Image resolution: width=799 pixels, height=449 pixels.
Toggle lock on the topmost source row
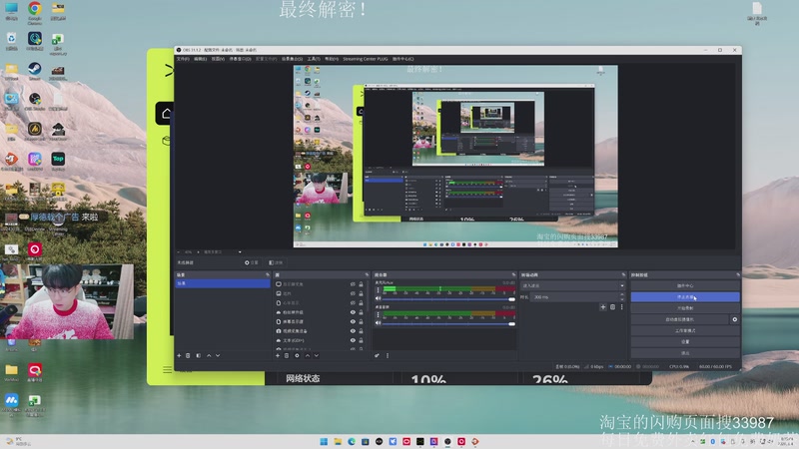361,284
